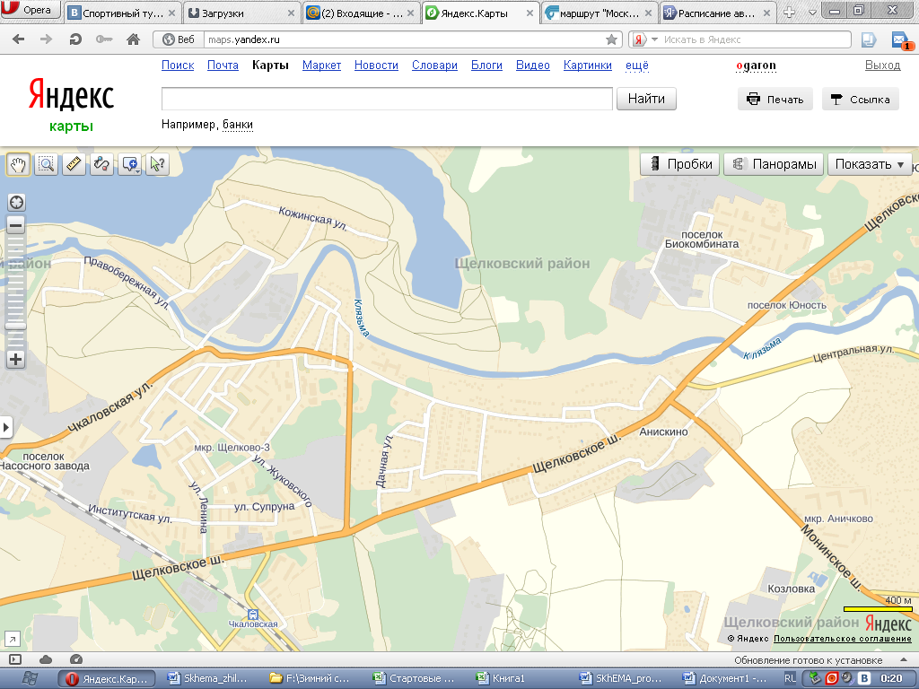This screenshot has height=689, width=919.
Task: Click the Windows Start button
Action: [x=30, y=678]
